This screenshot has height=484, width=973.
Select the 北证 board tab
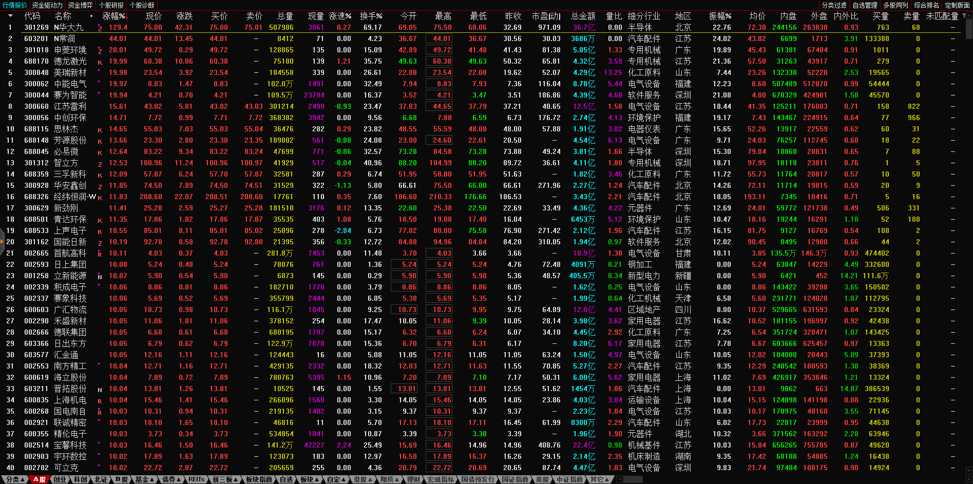pos(101,479)
